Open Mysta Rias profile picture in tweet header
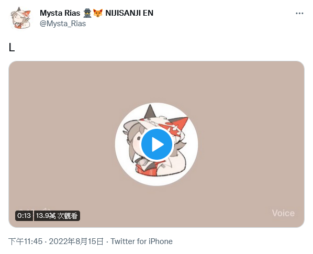Image resolution: width=313 pixels, height=254 pixels. pos(20,18)
